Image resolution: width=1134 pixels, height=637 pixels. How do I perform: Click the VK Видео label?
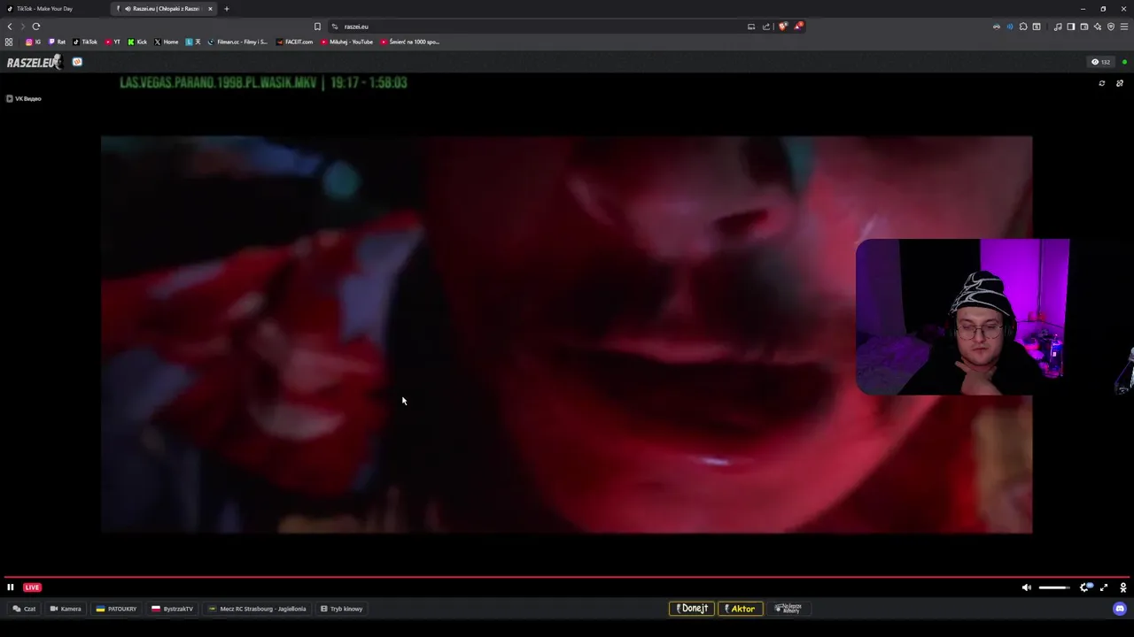pos(24,98)
